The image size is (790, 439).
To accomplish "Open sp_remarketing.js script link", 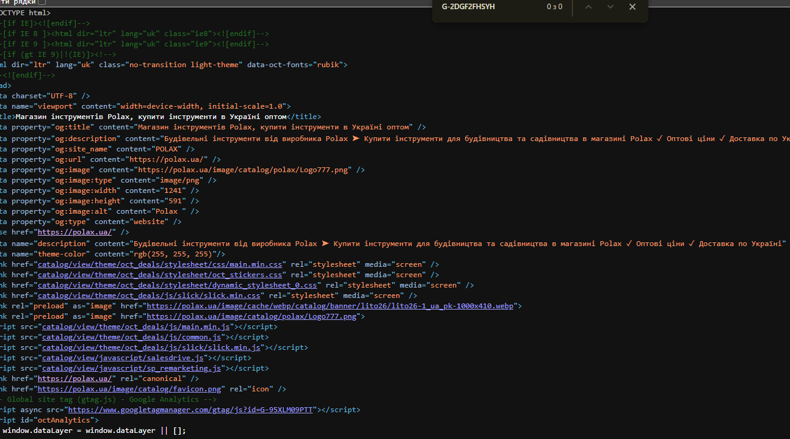I will coord(132,368).
